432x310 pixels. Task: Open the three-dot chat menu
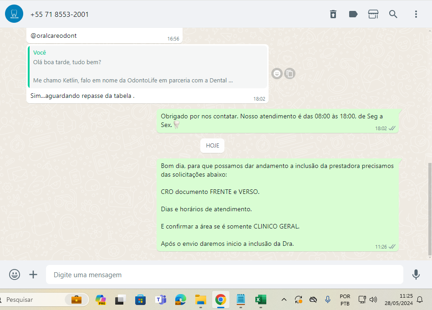(x=416, y=14)
